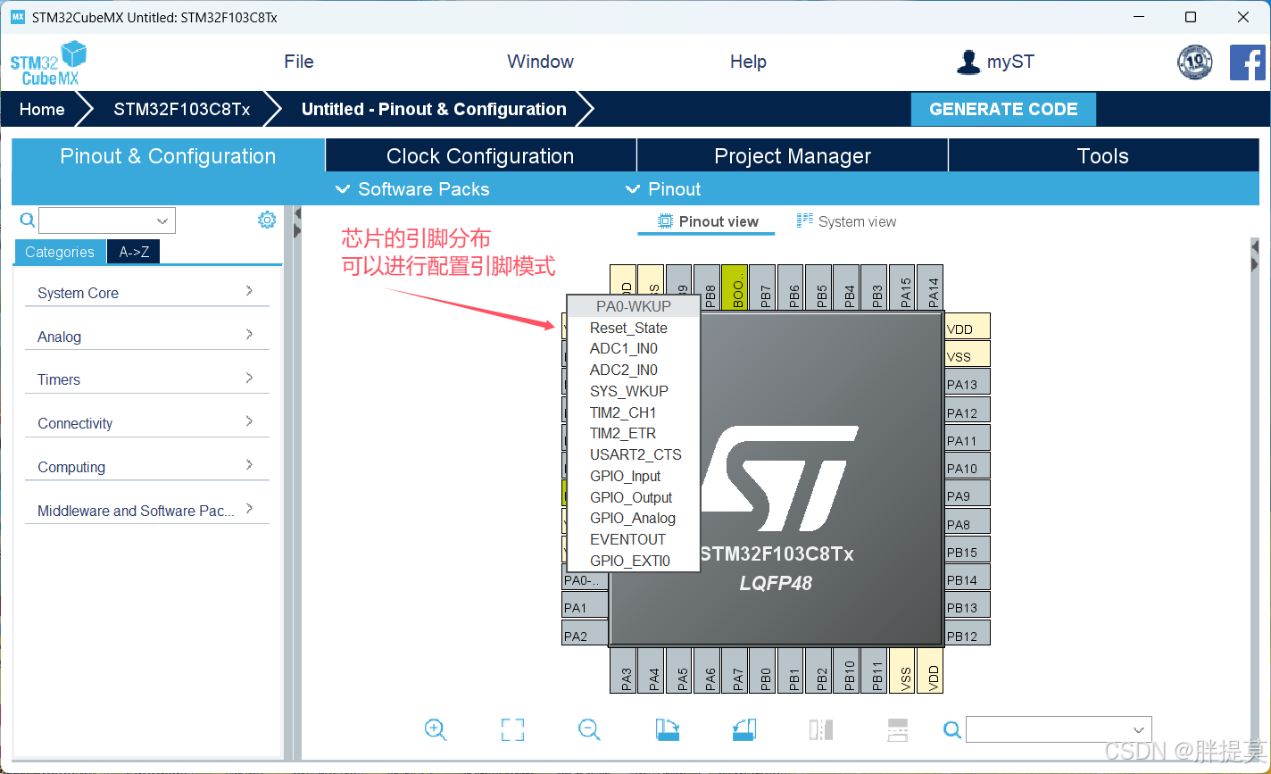
Task: Expand Middleware and Software Packs category
Action: pyautogui.click(x=147, y=511)
